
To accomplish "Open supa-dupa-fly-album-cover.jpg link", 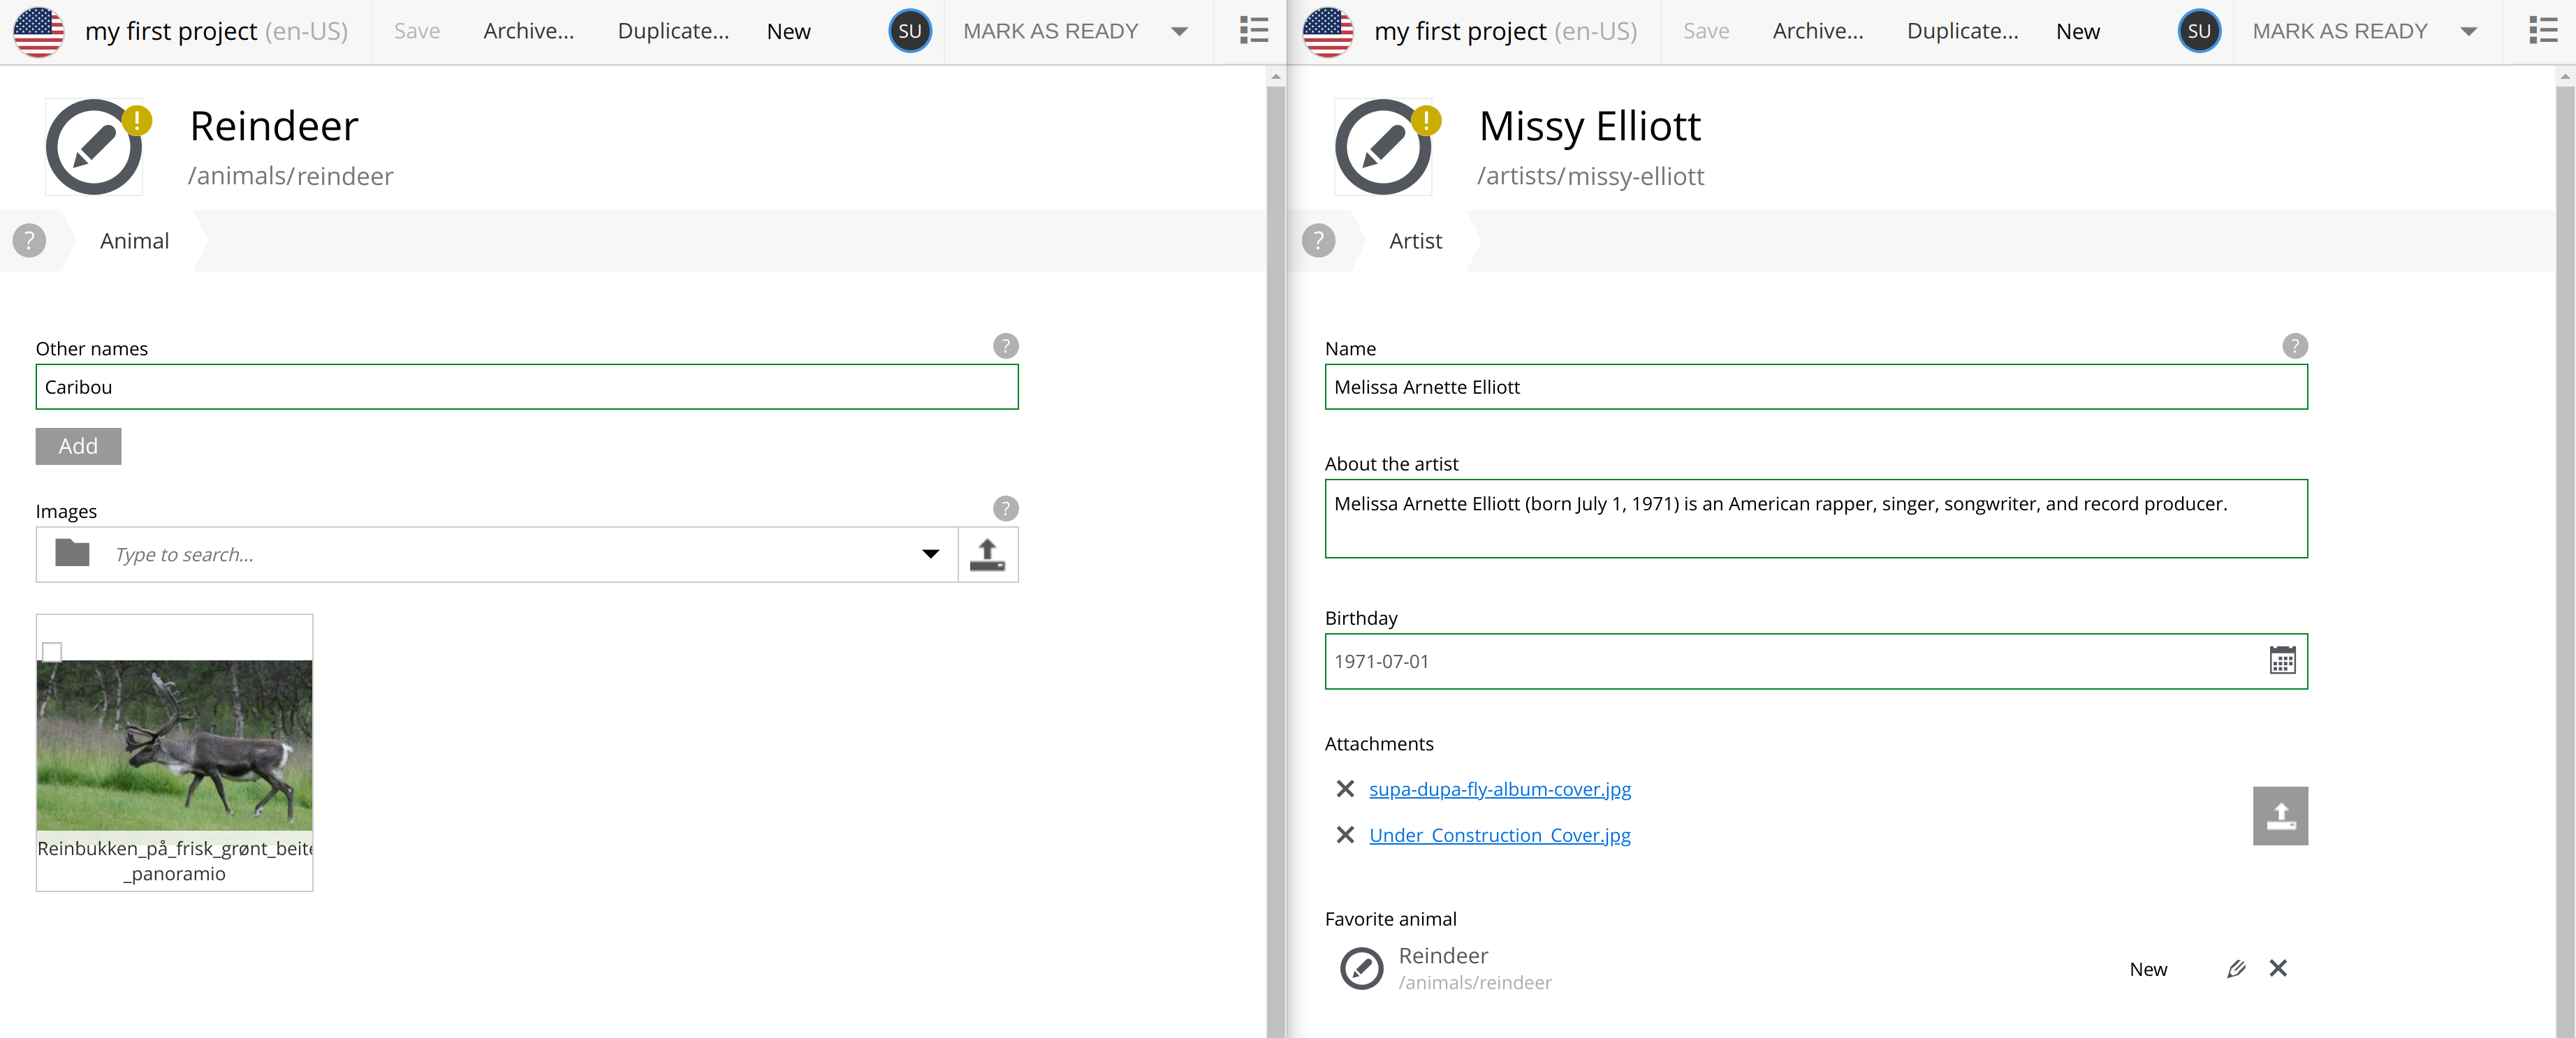I will pos(1499,789).
